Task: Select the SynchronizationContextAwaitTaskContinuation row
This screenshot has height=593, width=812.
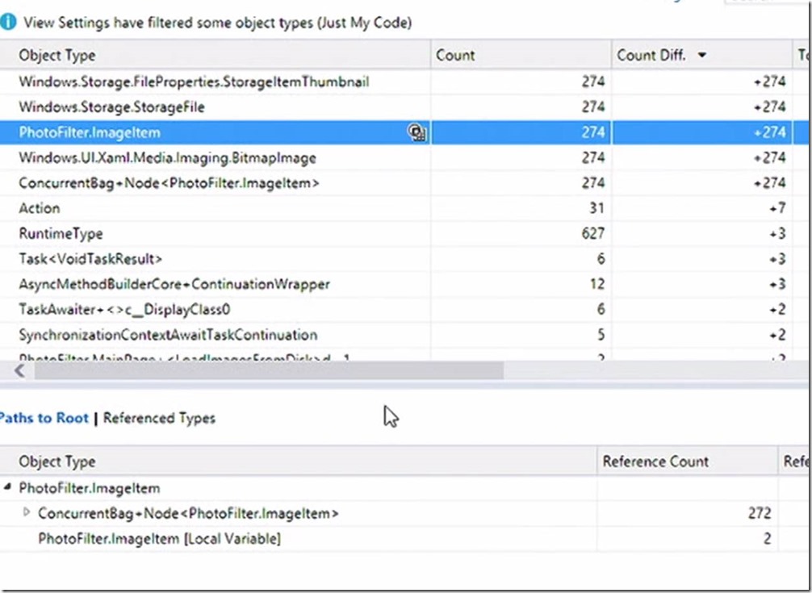Action: (404, 336)
